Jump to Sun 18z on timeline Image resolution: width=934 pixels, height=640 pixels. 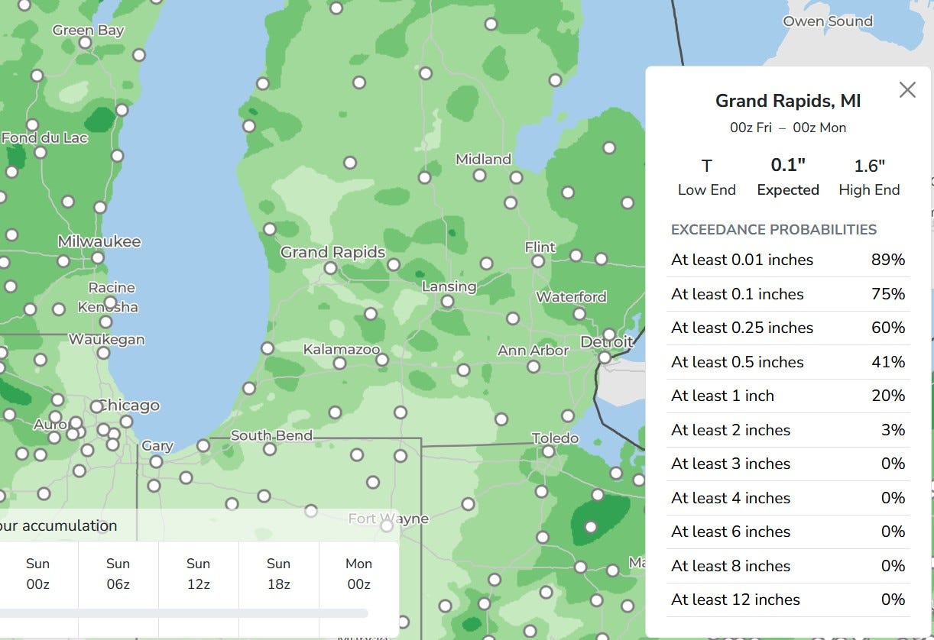(x=278, y=574)
